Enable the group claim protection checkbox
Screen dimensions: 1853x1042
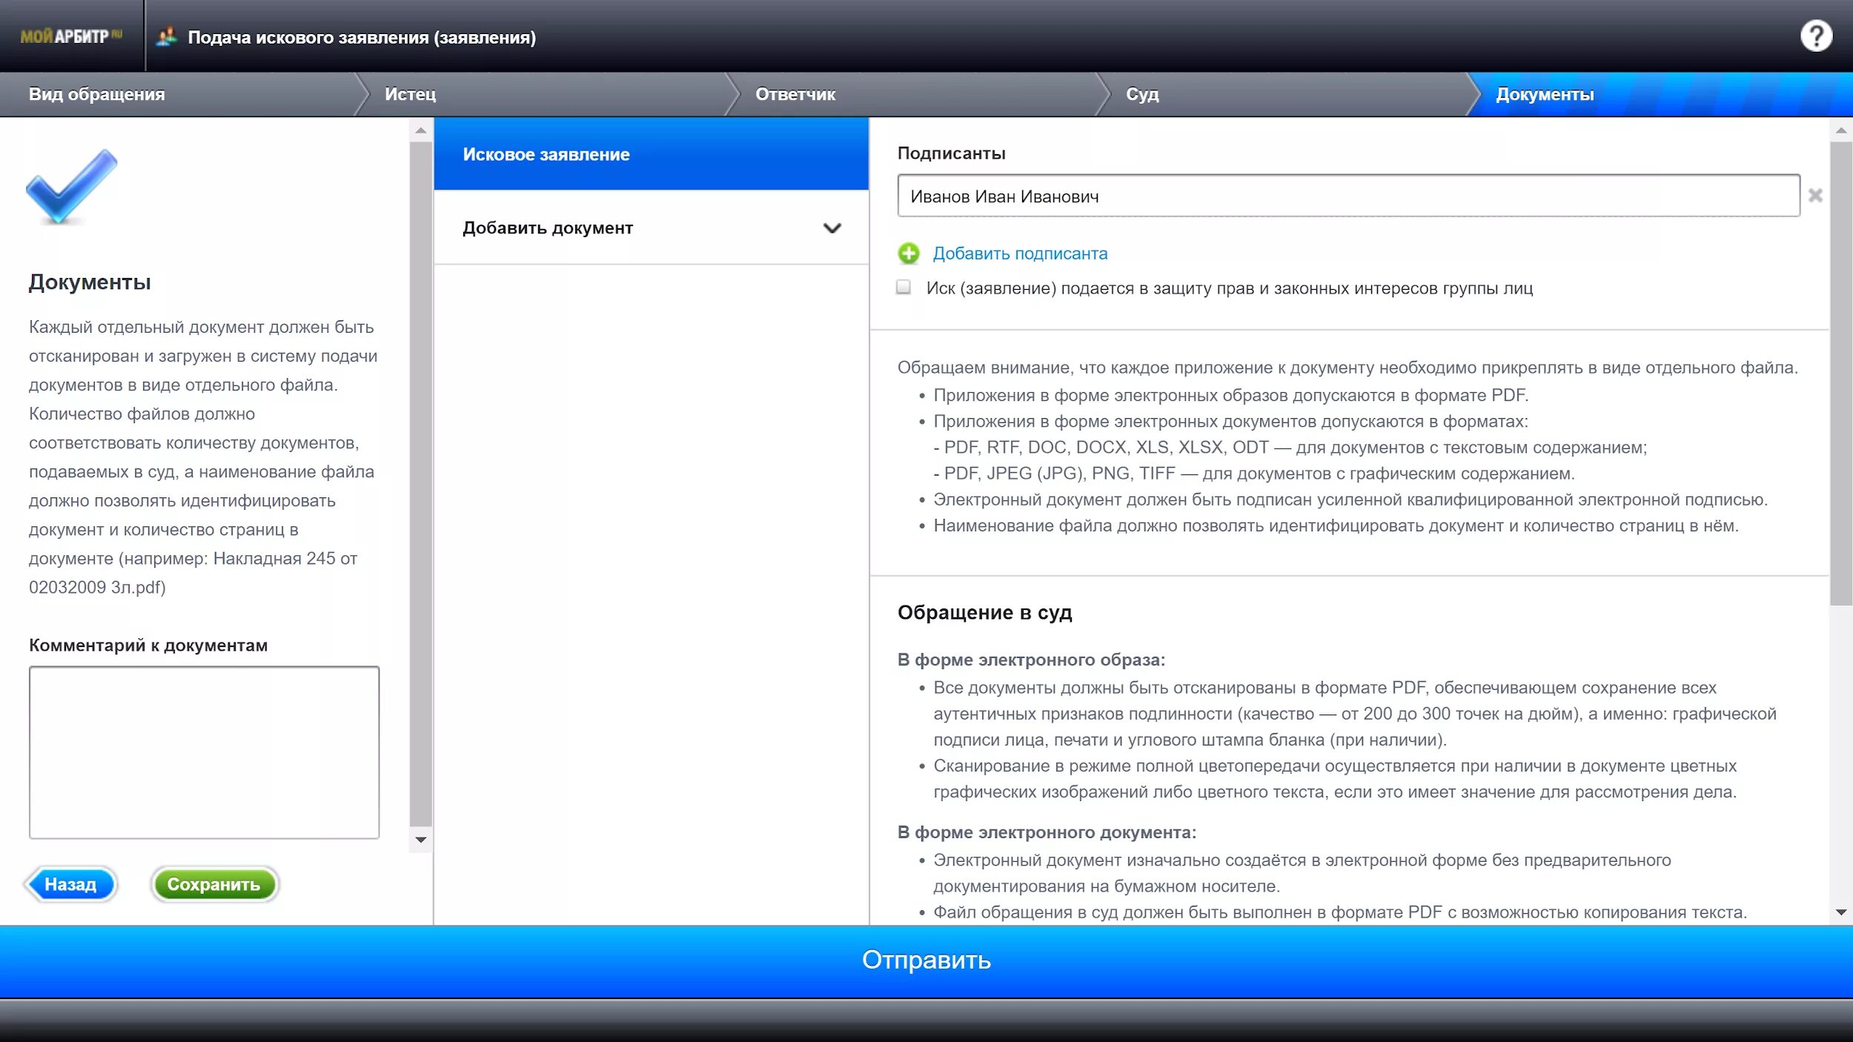pyautogui.click(x=904, y=288)
